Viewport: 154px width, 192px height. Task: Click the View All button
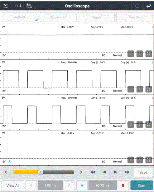pos(13,185)
